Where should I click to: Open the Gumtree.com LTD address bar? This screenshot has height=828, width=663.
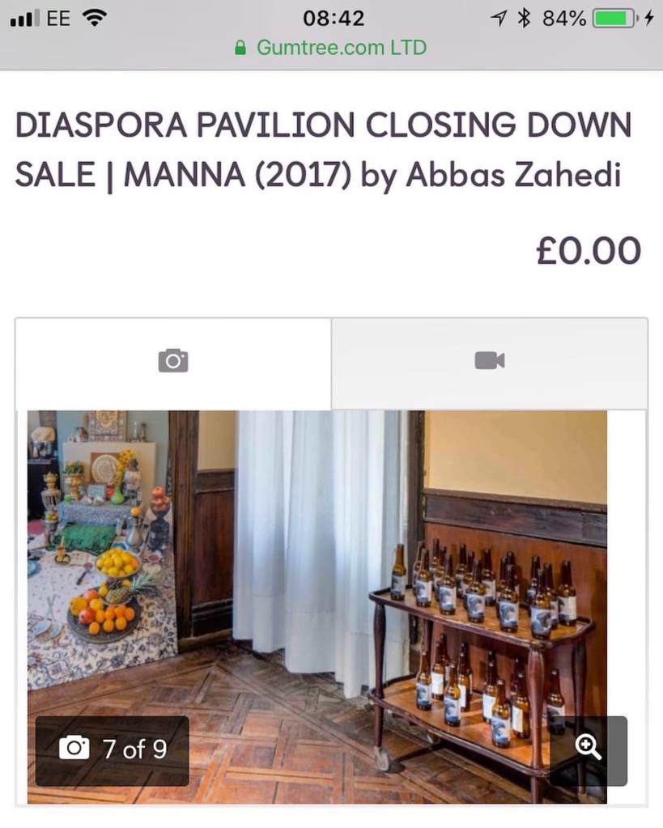pos(331,48)
